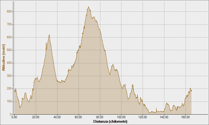The image size is (209, 125).
Task: Click the 300 altitude axis label
Action: click(x=9, y=76)
